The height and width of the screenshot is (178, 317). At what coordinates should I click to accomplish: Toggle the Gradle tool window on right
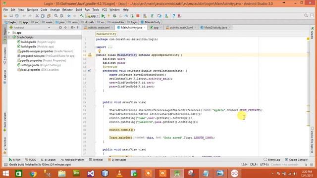[x=313, y=33]
